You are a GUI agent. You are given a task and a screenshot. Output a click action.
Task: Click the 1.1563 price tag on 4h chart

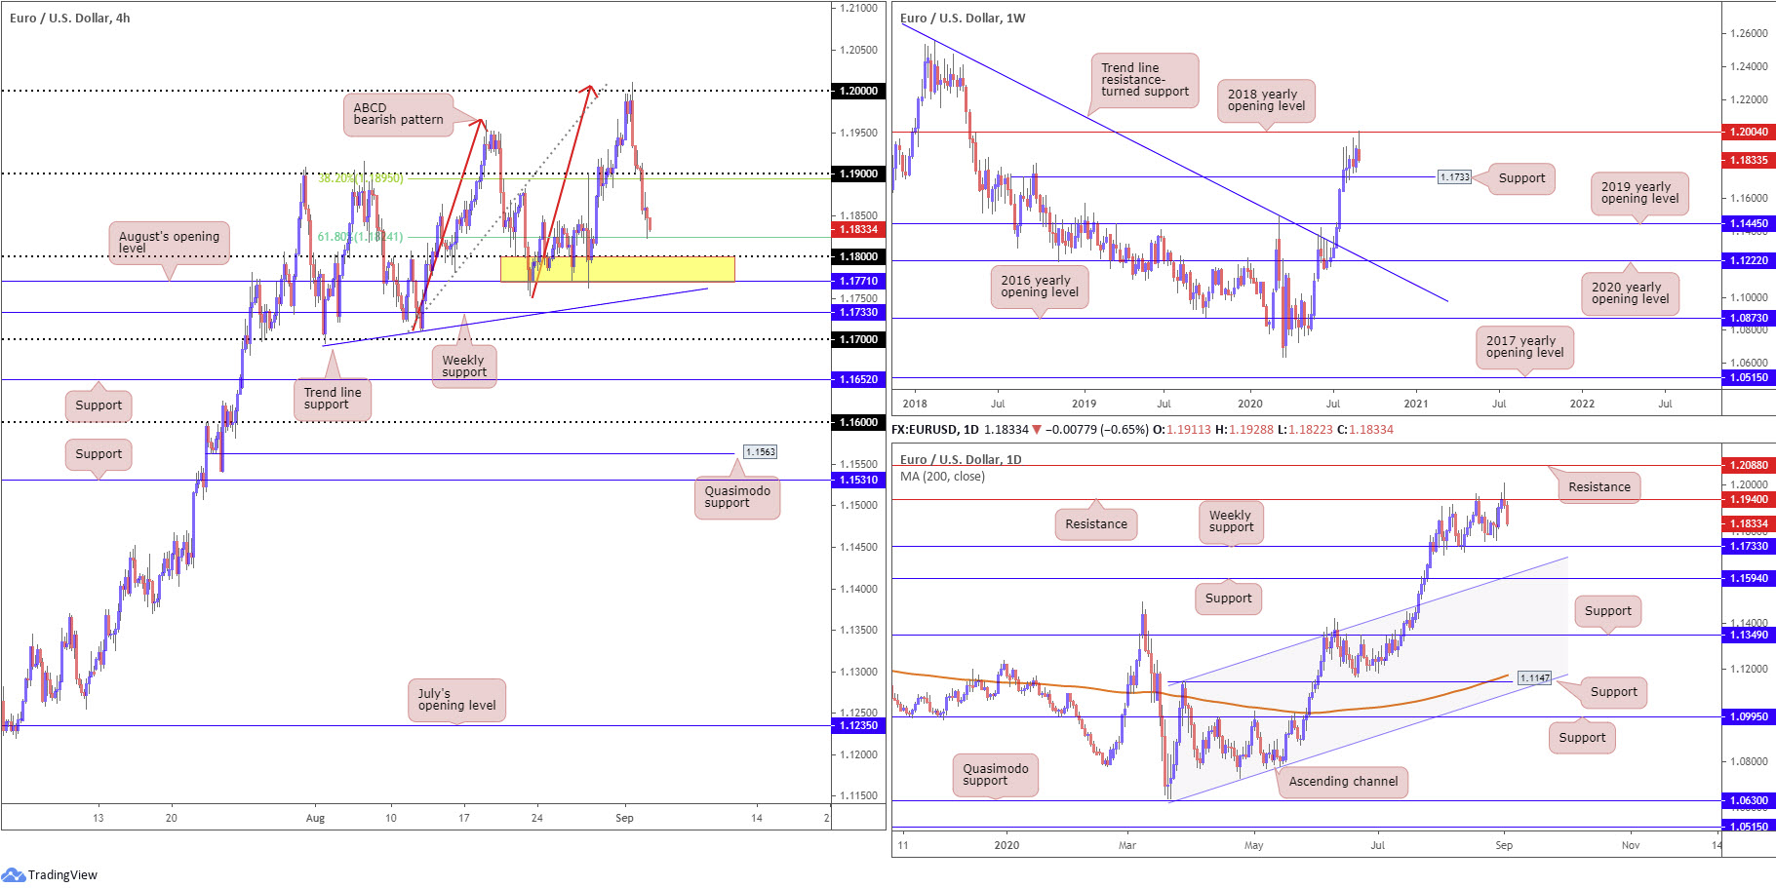[760, 451]
